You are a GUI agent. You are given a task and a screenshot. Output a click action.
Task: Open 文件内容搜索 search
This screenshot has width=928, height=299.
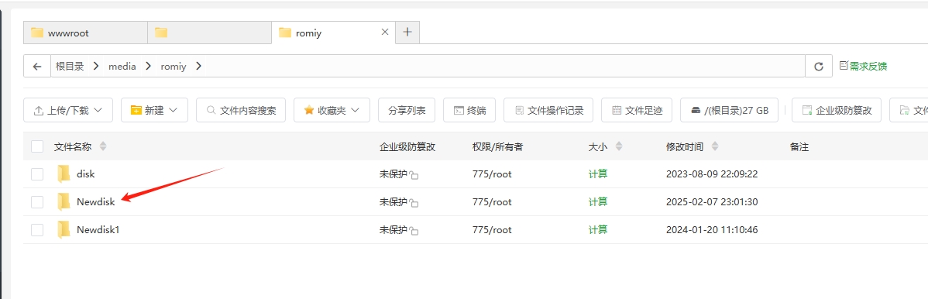[241, 110]
